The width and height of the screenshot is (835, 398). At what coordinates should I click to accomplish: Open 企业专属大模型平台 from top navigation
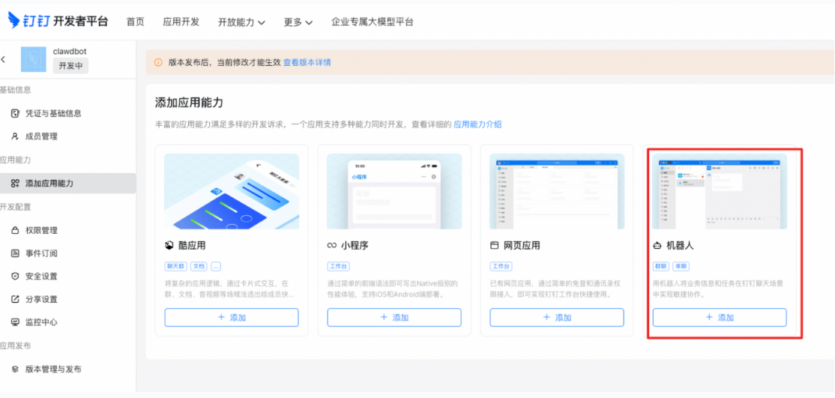point(372,22)
